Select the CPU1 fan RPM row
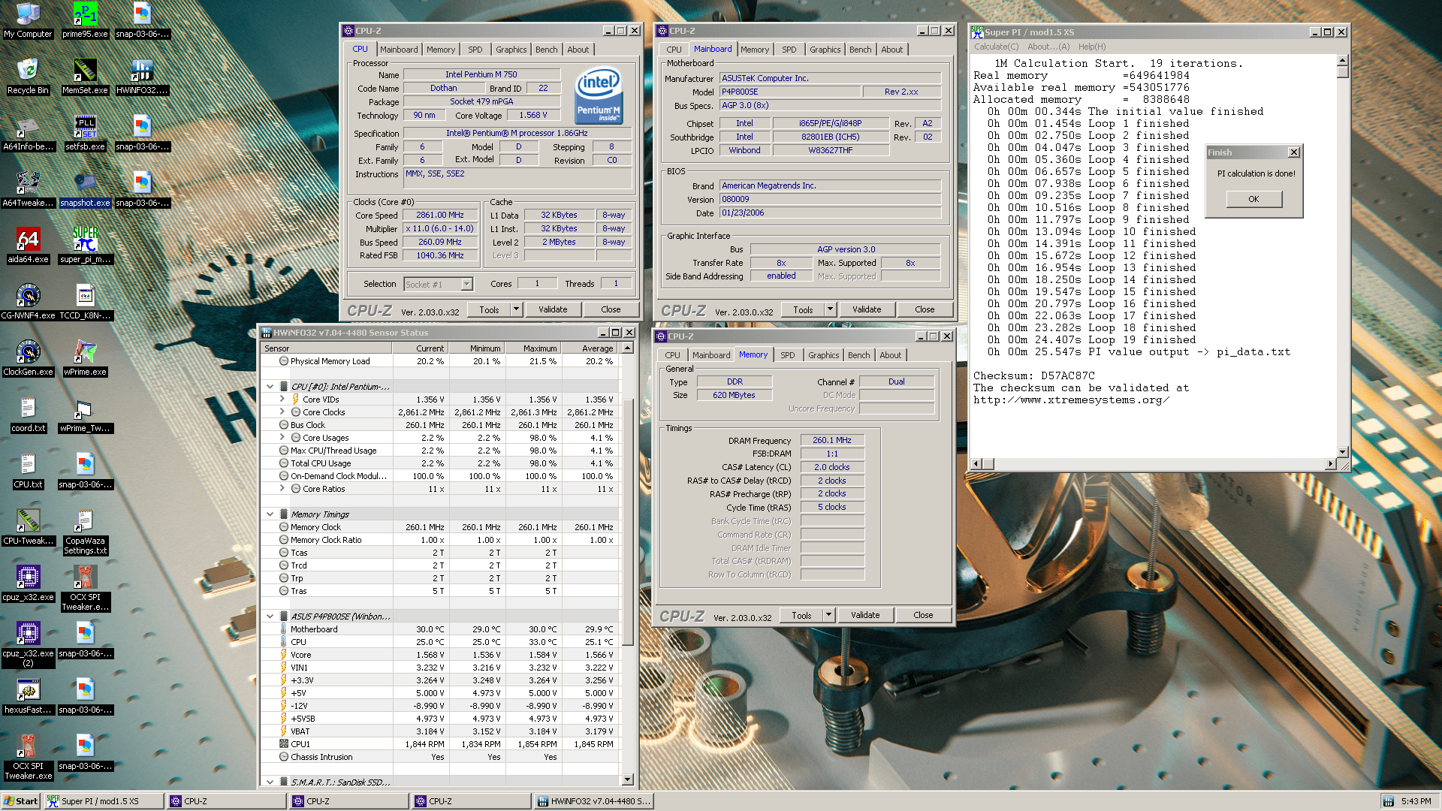This screenshot has width=1442, height=811. point(439,744)
